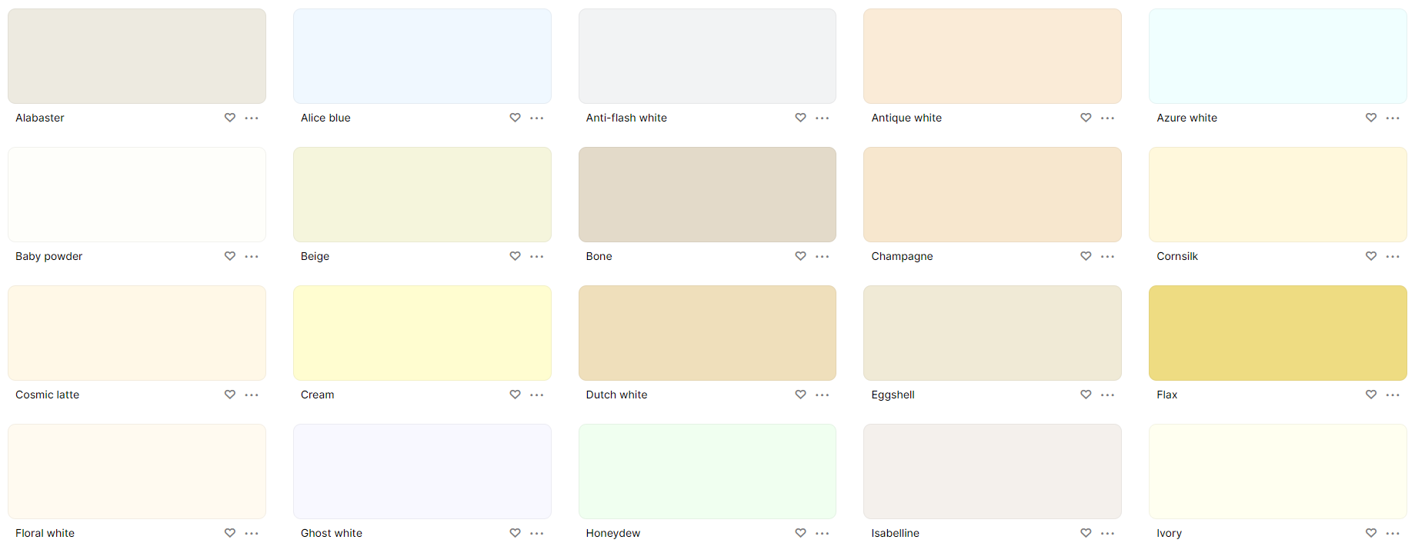This screenshot has width=1415, height=553.
Task: Open the options menu for Alice blue
Action: point(536,118)
